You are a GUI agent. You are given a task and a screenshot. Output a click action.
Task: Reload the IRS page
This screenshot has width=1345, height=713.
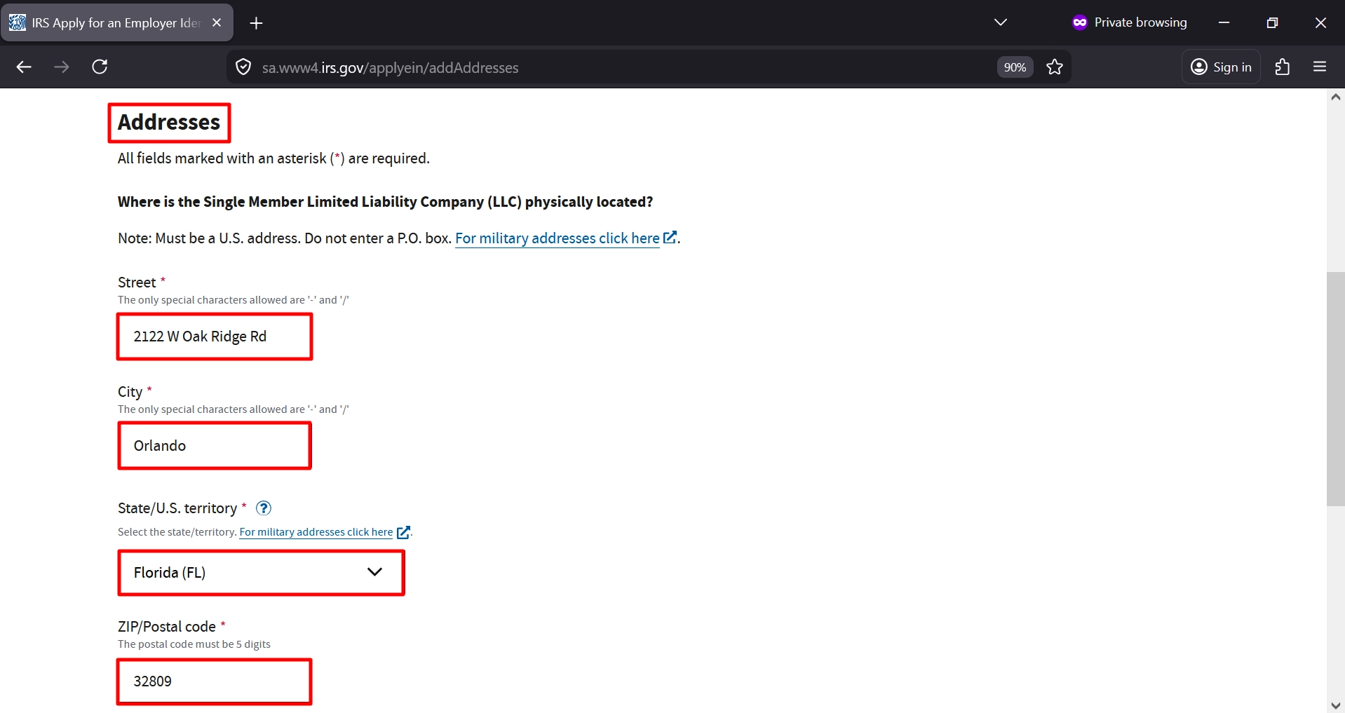100,67
